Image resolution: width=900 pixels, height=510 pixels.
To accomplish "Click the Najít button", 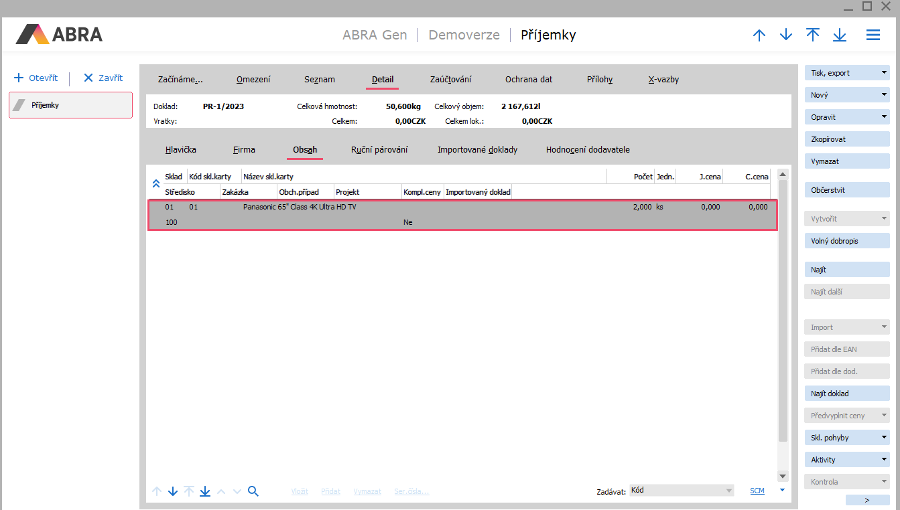I will coord(847,270).
